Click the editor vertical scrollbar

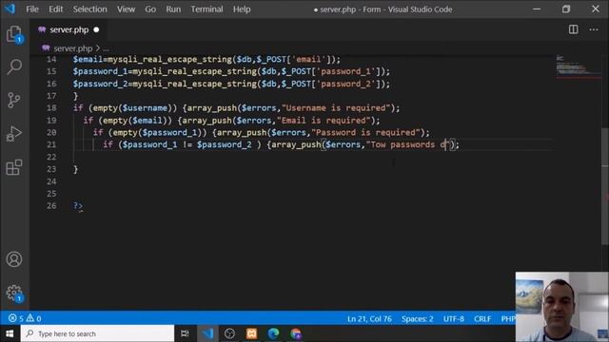pyautogui.click(x=605, y=186)
